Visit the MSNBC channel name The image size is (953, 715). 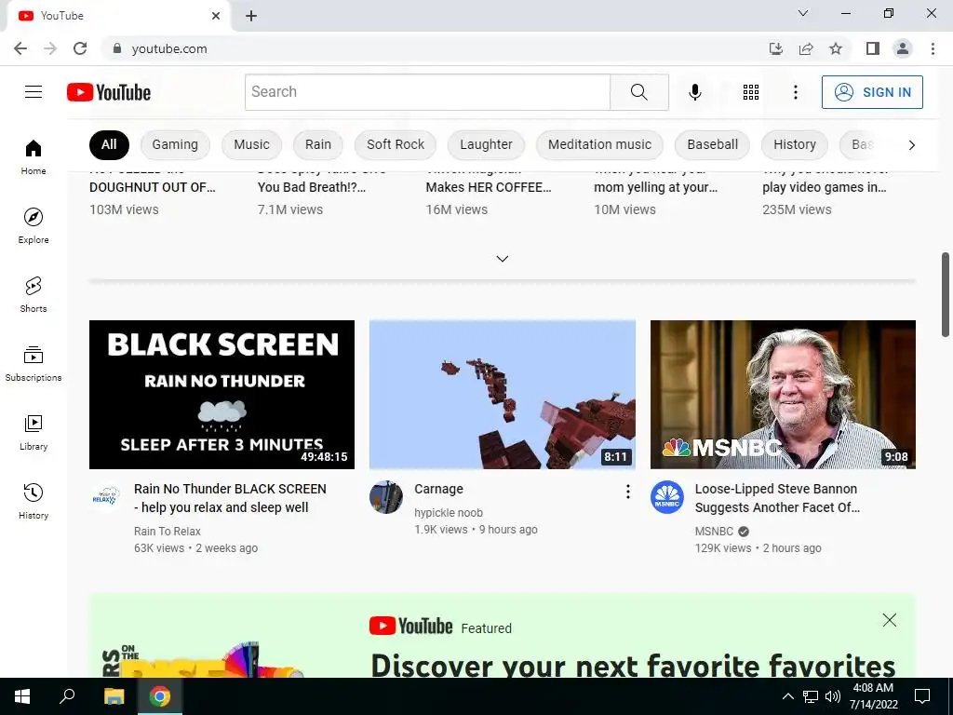coord(714,532)
